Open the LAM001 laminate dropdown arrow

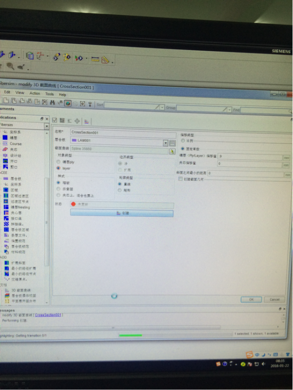(165, 143)
